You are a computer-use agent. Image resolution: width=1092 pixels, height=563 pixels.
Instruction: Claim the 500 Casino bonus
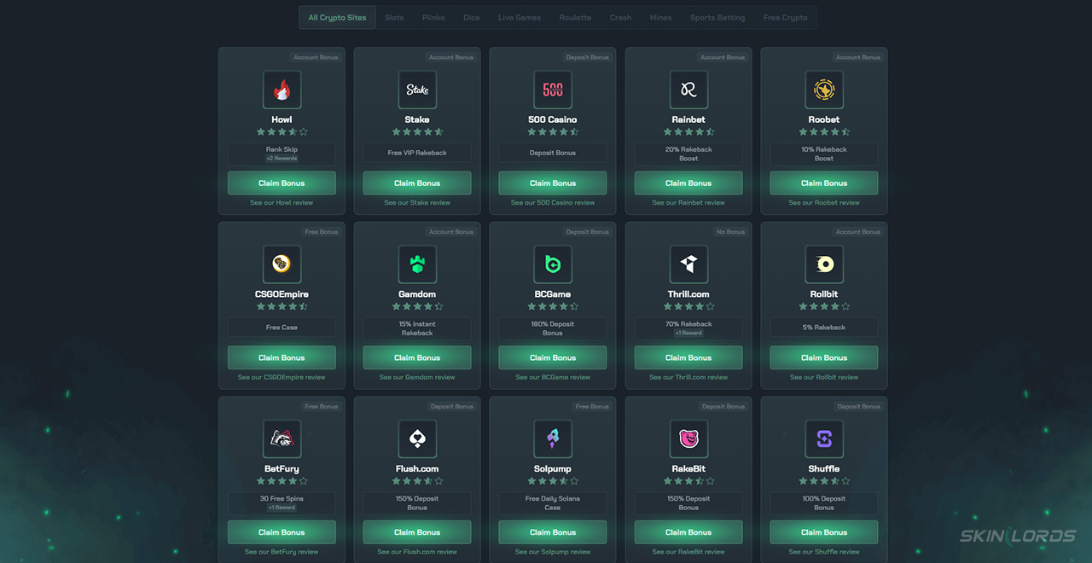[553, 183]
